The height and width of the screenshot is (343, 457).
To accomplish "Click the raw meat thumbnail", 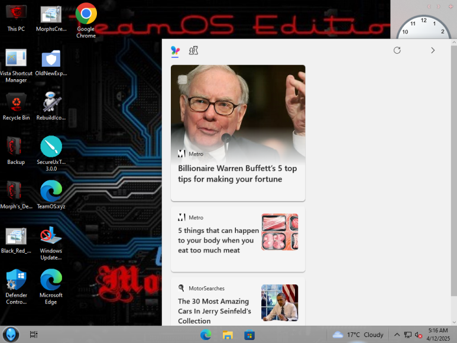I will [x=280, y=232].
